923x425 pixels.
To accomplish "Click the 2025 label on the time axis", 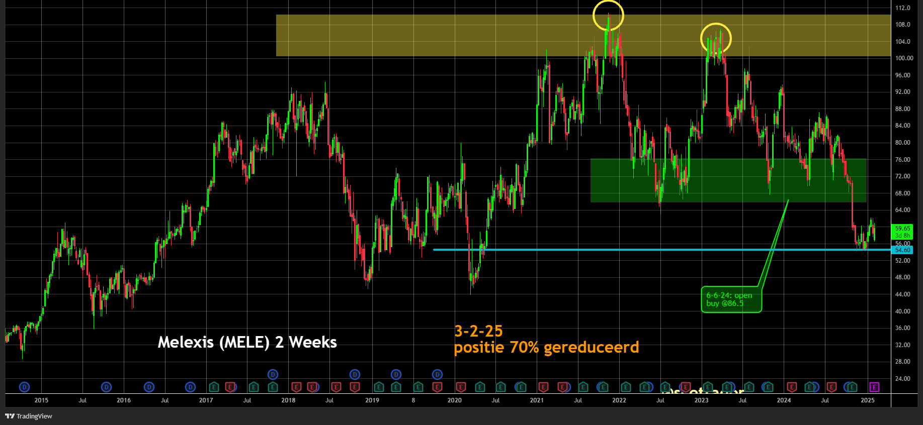I will point(867,400).
